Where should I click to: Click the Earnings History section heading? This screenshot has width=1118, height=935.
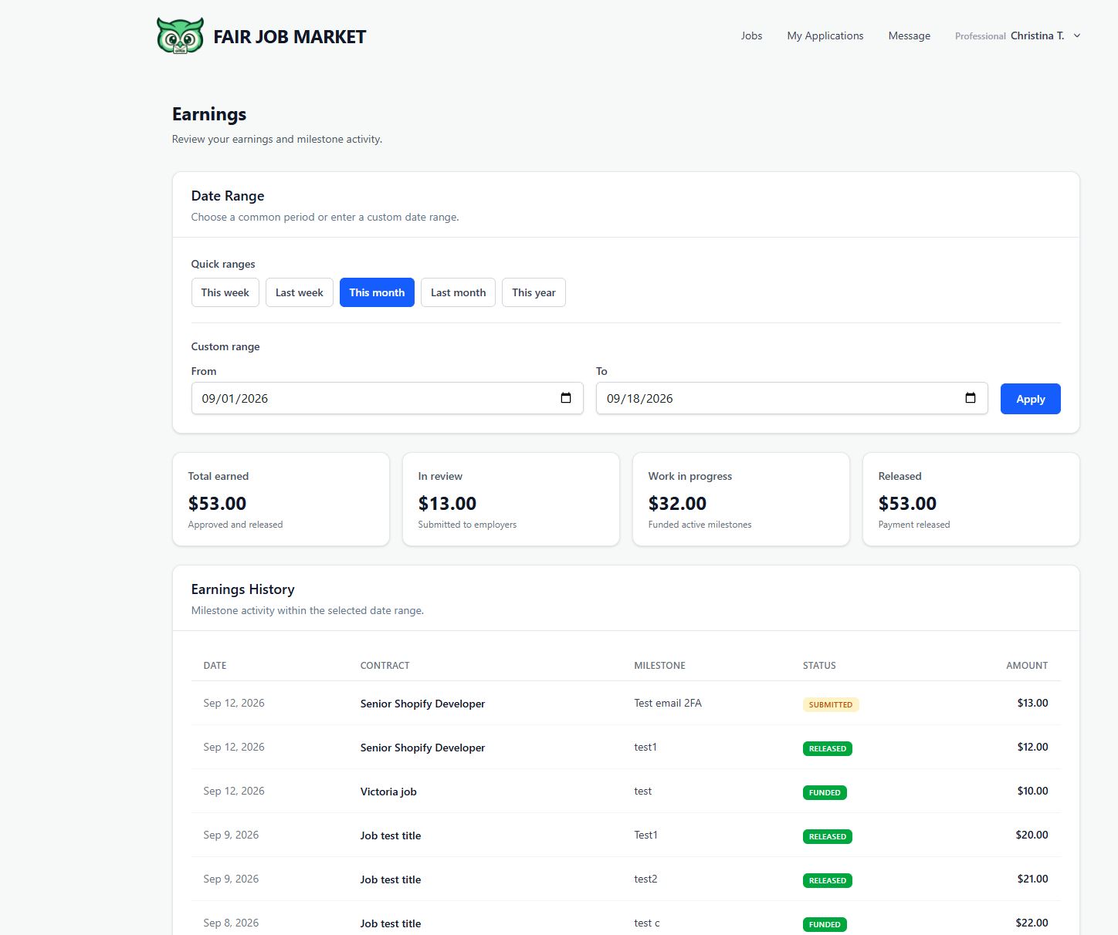[x=243, y=589]
